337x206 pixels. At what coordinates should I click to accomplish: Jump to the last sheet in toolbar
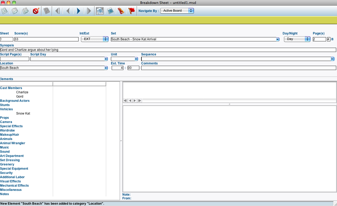click(x=89, y=11)
